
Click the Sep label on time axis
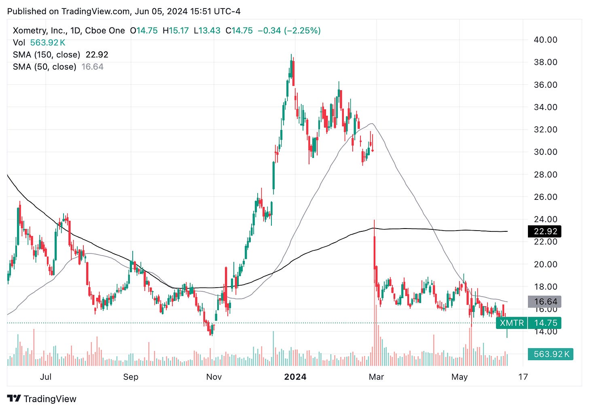coord(131,377)
